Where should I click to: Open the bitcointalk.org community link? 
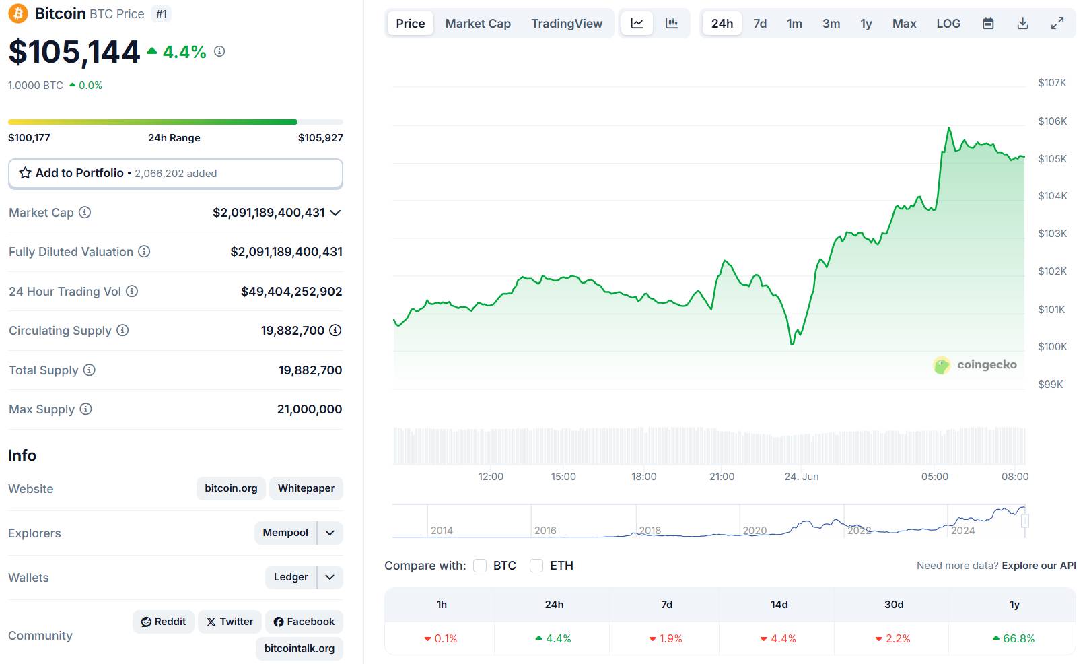[x=300, y=649]
